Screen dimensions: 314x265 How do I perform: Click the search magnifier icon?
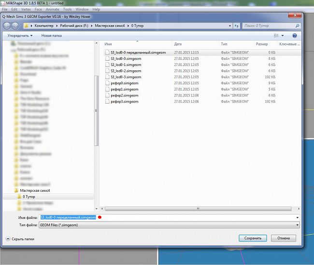(x=298, y=26)
